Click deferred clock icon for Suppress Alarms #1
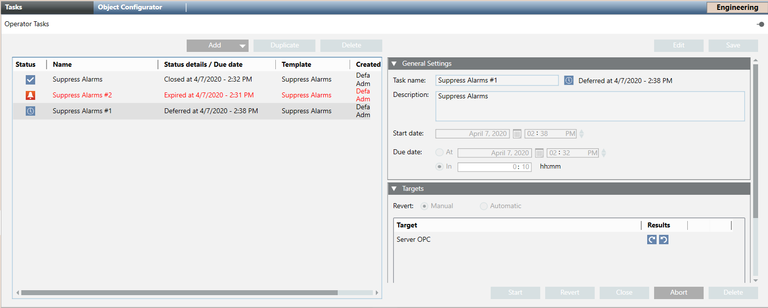The width and height of the screenshot is (768, 308). click(x=31, y=111)
